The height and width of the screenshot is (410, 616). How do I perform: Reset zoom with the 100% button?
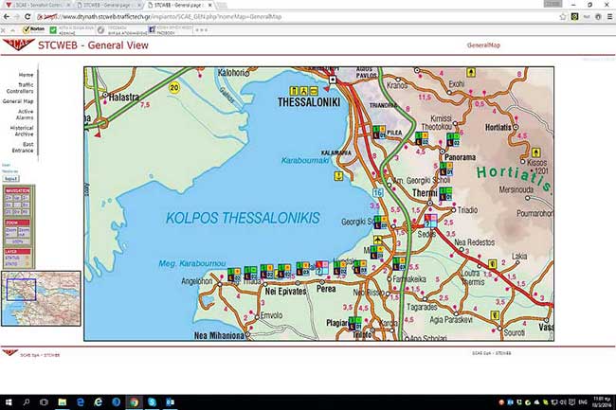17,242
